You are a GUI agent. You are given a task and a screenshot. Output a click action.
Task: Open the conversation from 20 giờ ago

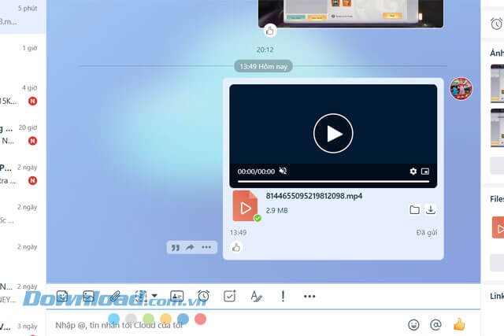(x=23, y=135)
